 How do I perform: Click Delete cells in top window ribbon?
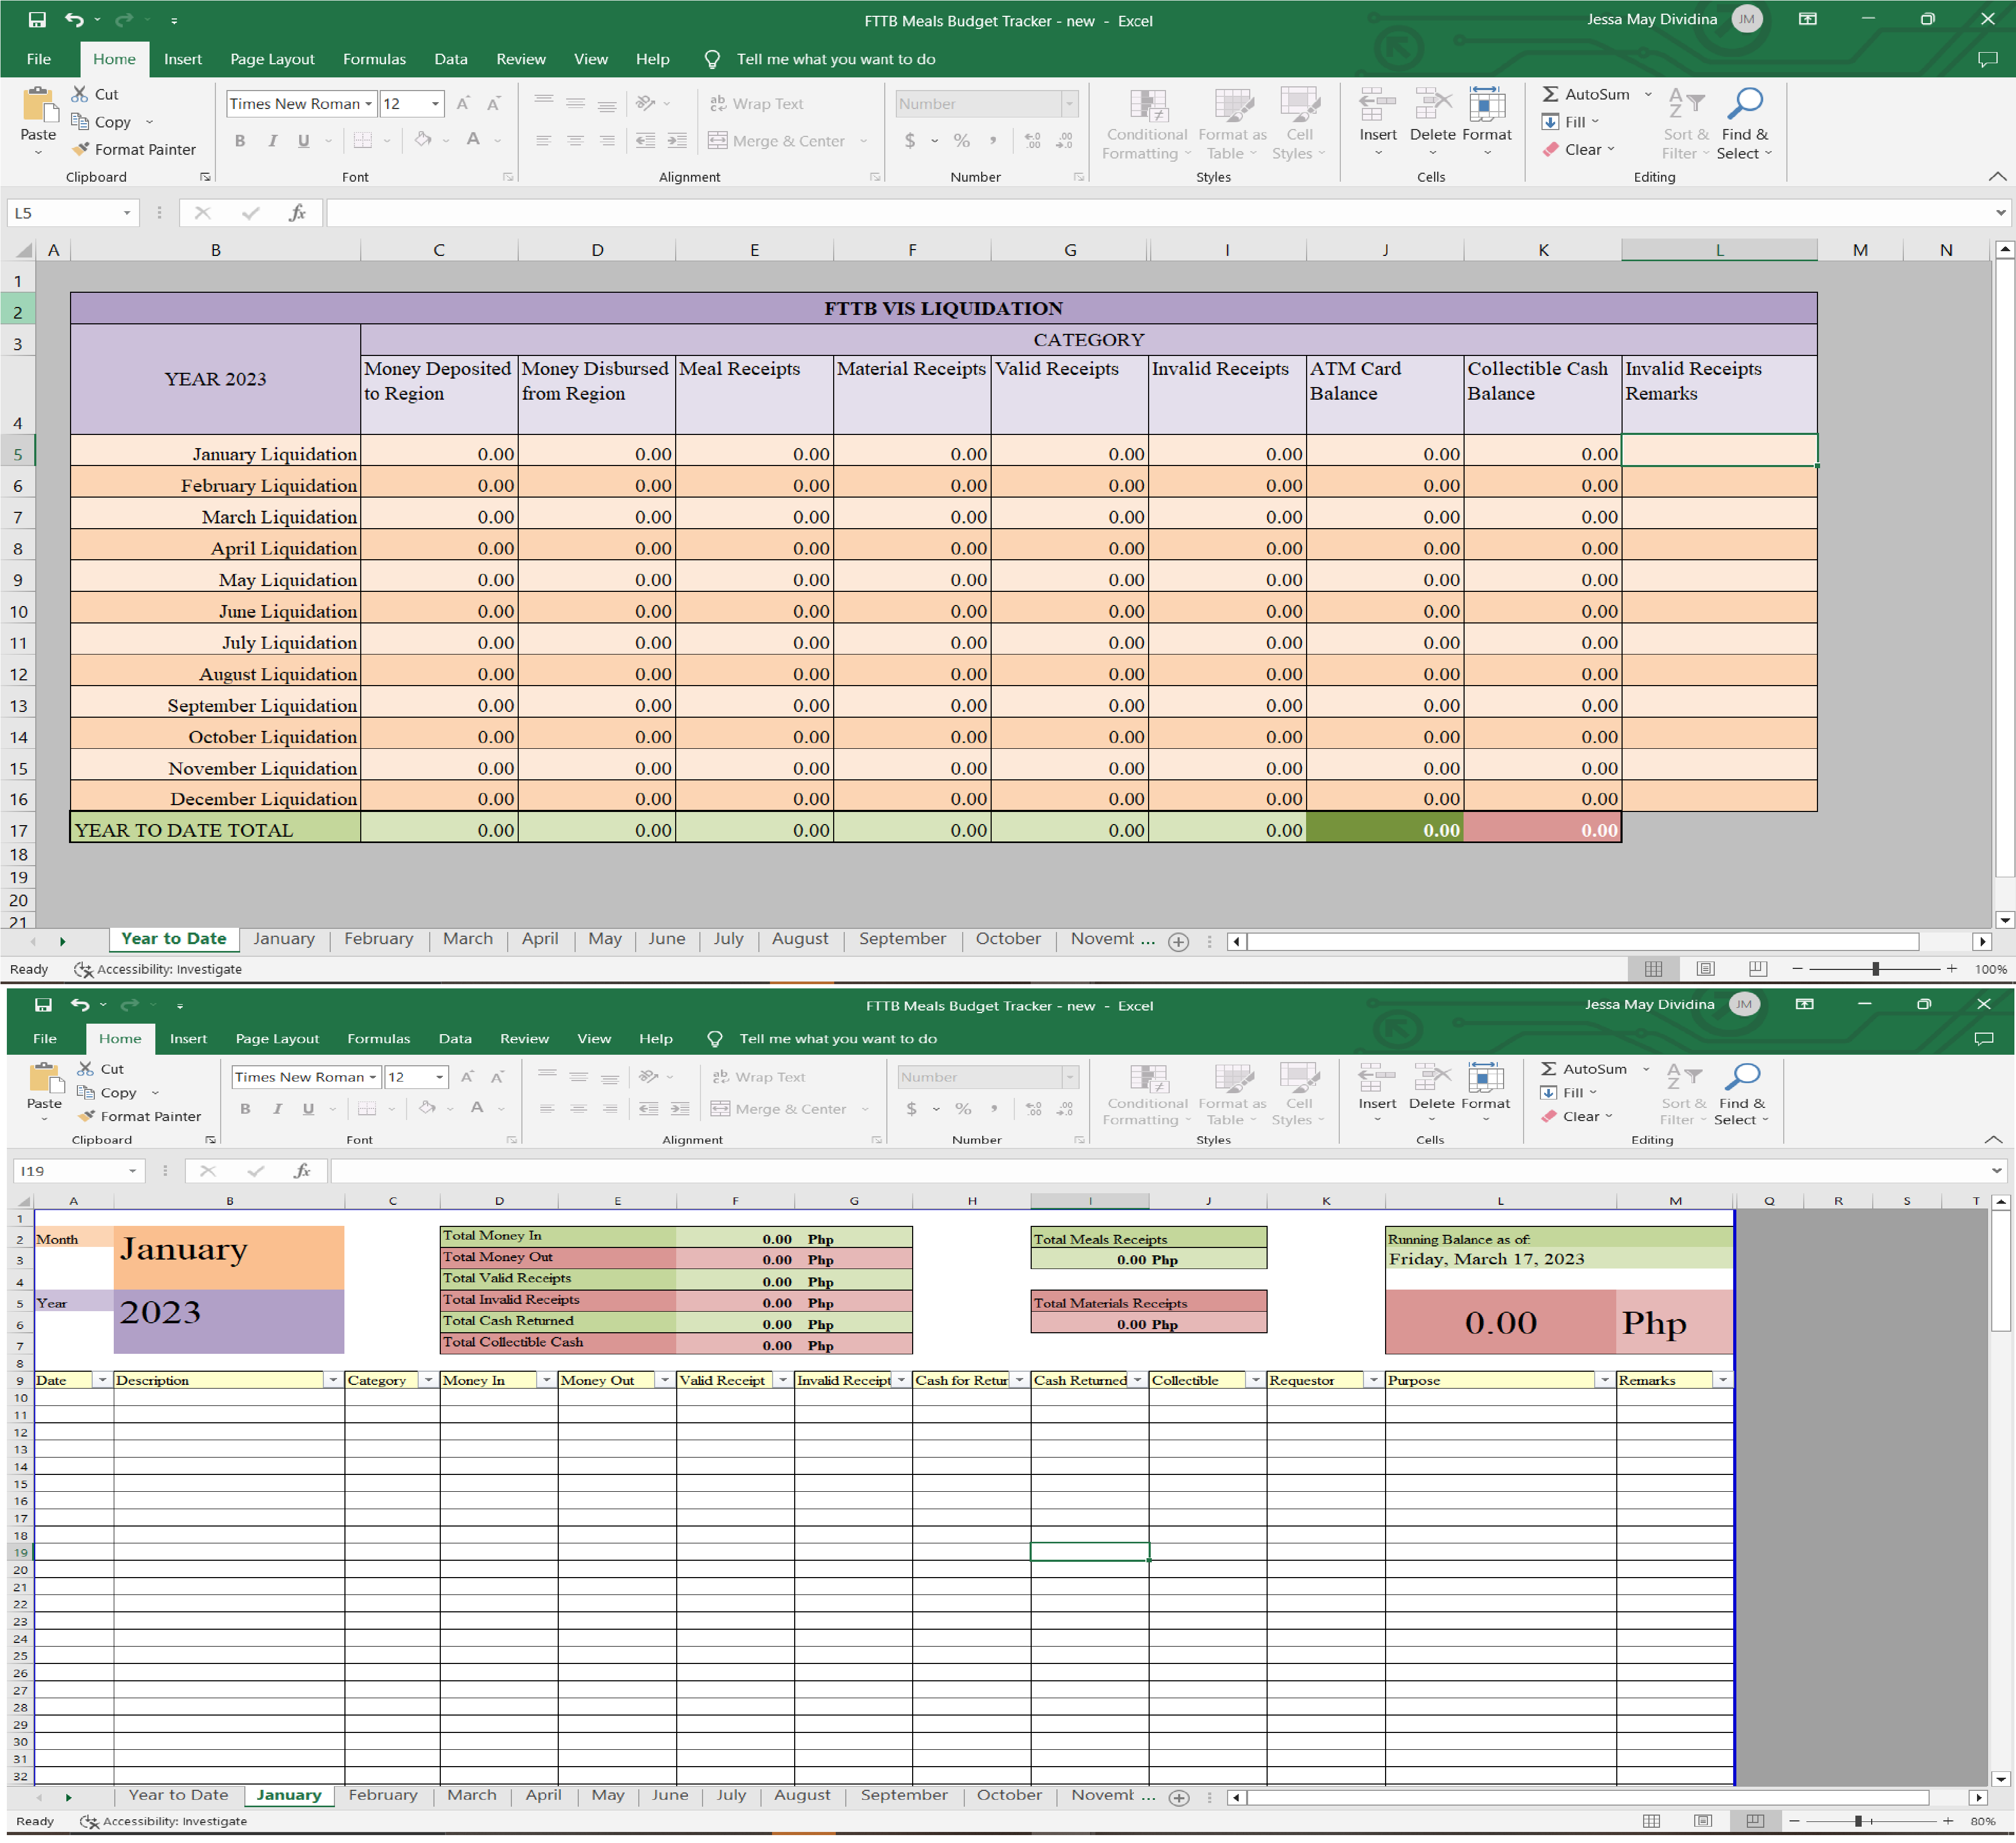pos(1432,121)
